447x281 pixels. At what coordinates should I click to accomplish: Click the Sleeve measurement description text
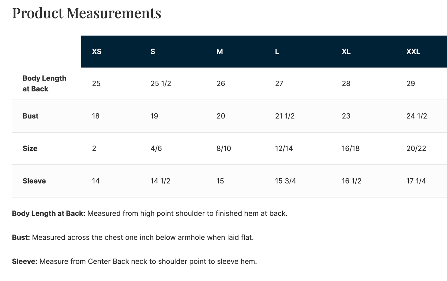click(x=135, y=262)
